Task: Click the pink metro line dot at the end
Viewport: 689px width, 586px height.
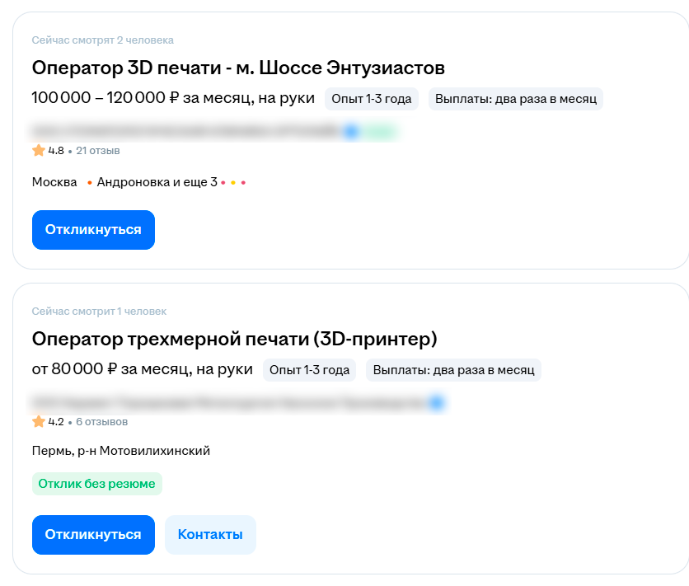Action: coord(242,182)
